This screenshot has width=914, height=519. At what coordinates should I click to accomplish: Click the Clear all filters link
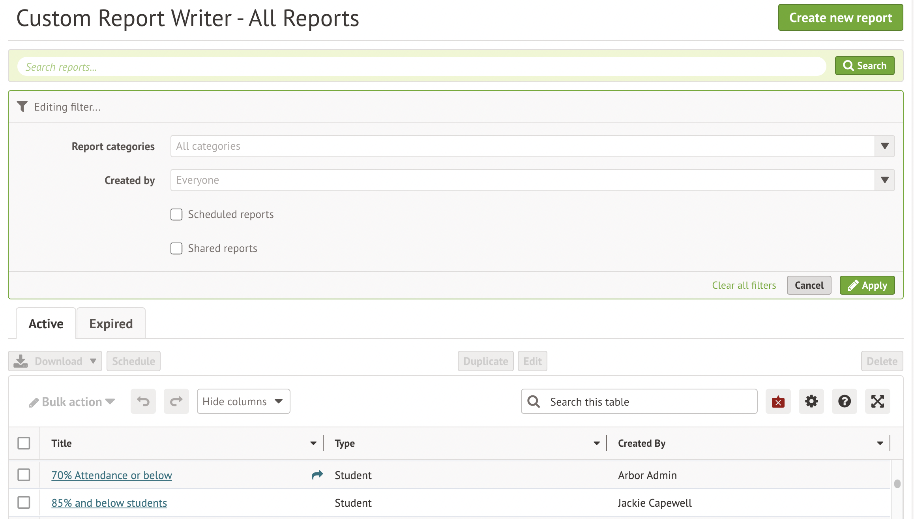tap(744, 285)
